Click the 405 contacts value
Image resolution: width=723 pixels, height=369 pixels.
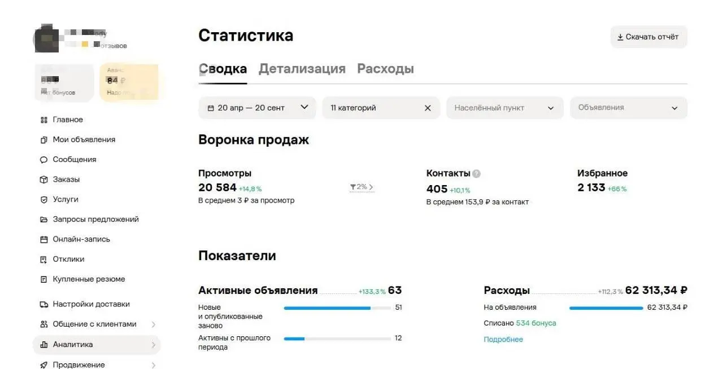[x=437, y=189]
